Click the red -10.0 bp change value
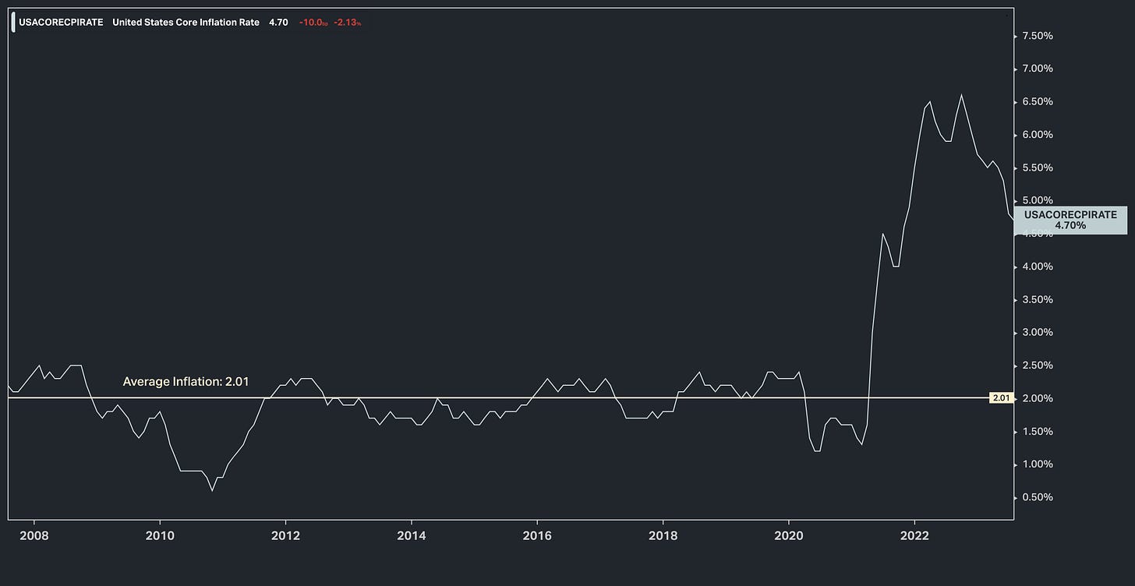 click(x=313, y=23)
